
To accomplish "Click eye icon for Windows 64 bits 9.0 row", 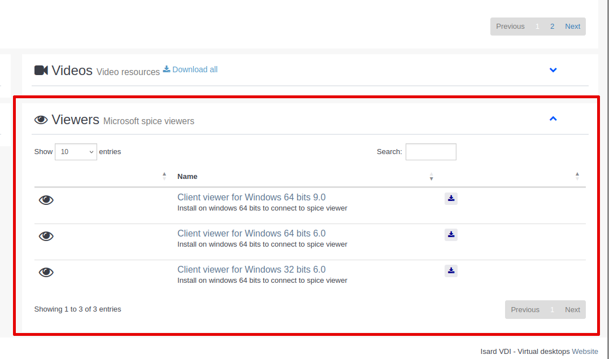I will coord(46,200).
